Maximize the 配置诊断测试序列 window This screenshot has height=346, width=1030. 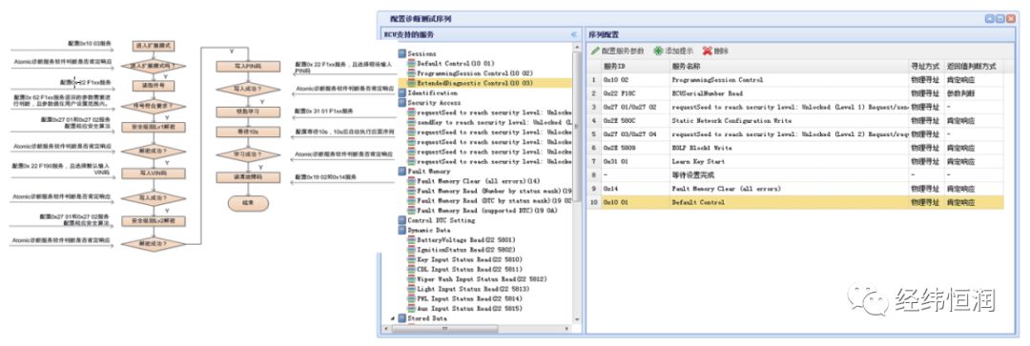(x=1001, y=19)
